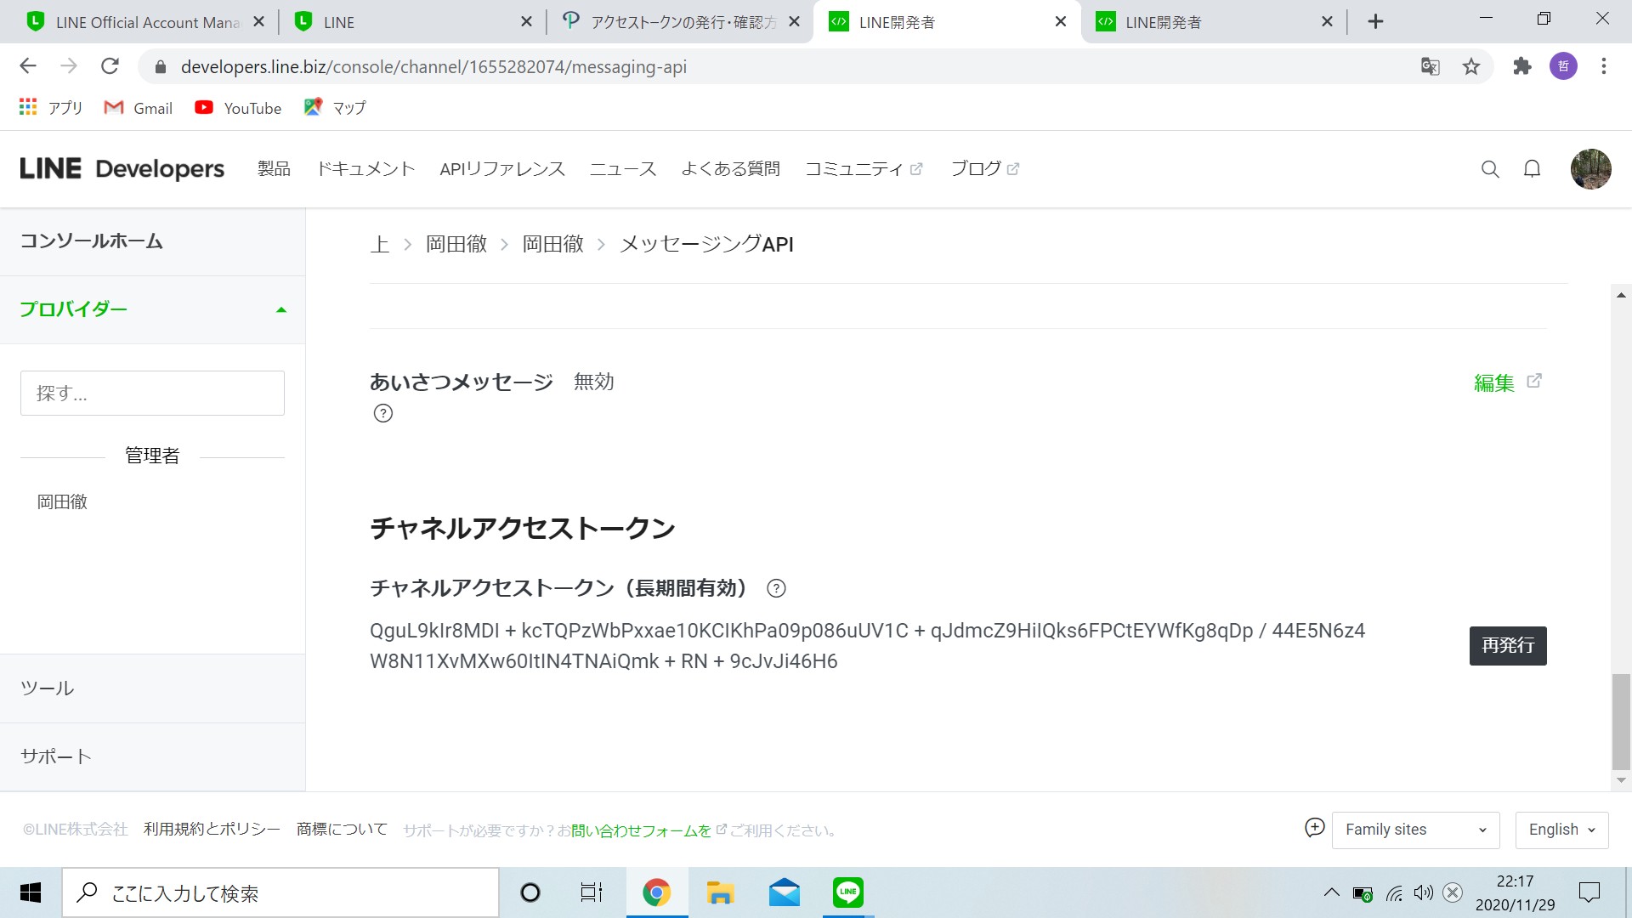Click page scrollbar up arrow
This screenshot has width=1632, height=918.
1621,295
